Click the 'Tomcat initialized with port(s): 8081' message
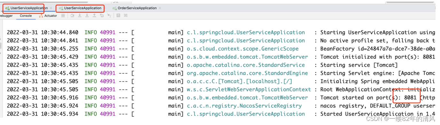 (378, 57)
